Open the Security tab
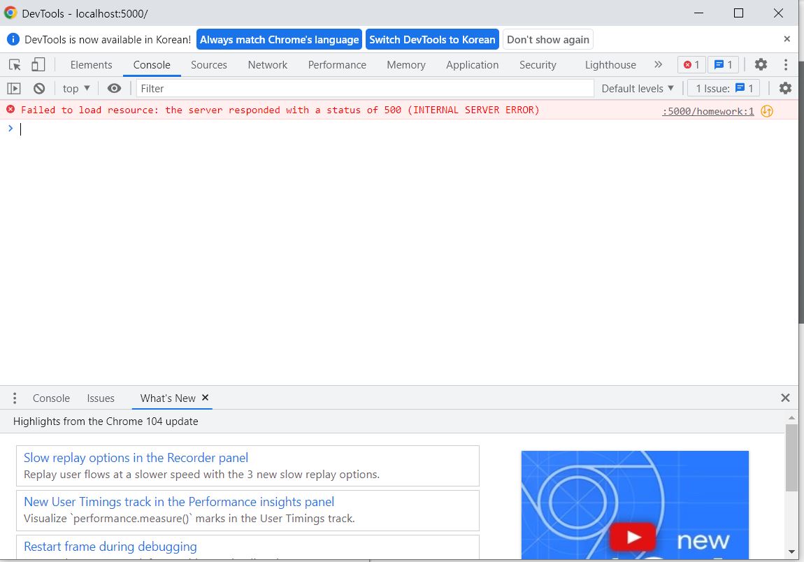Viewport: 804px width, 562px height. pos(538,64)
